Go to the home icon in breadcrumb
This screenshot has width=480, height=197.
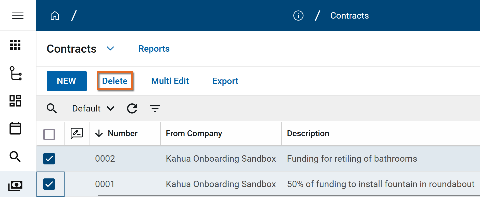(x=55, y=16)
